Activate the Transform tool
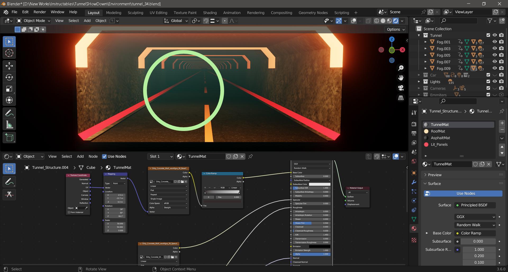 tap(9, 100)
